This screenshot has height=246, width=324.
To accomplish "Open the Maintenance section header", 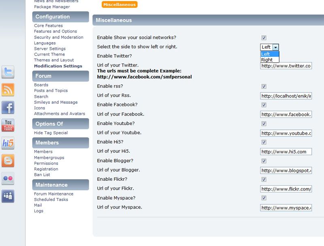I will 60,185.
